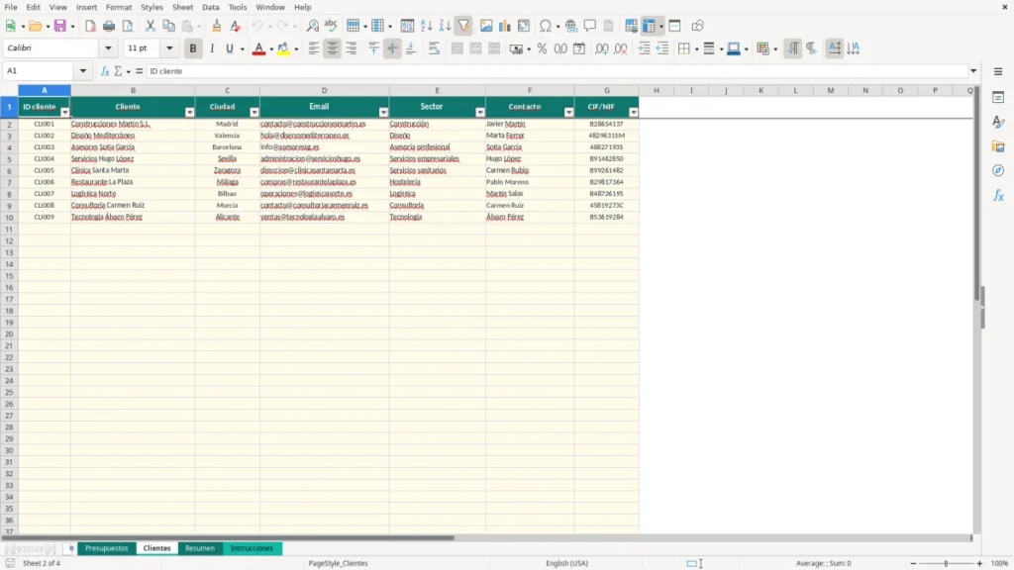1014x570 pixels.
Task: Click the Save document icon
Action: (60, 26)
